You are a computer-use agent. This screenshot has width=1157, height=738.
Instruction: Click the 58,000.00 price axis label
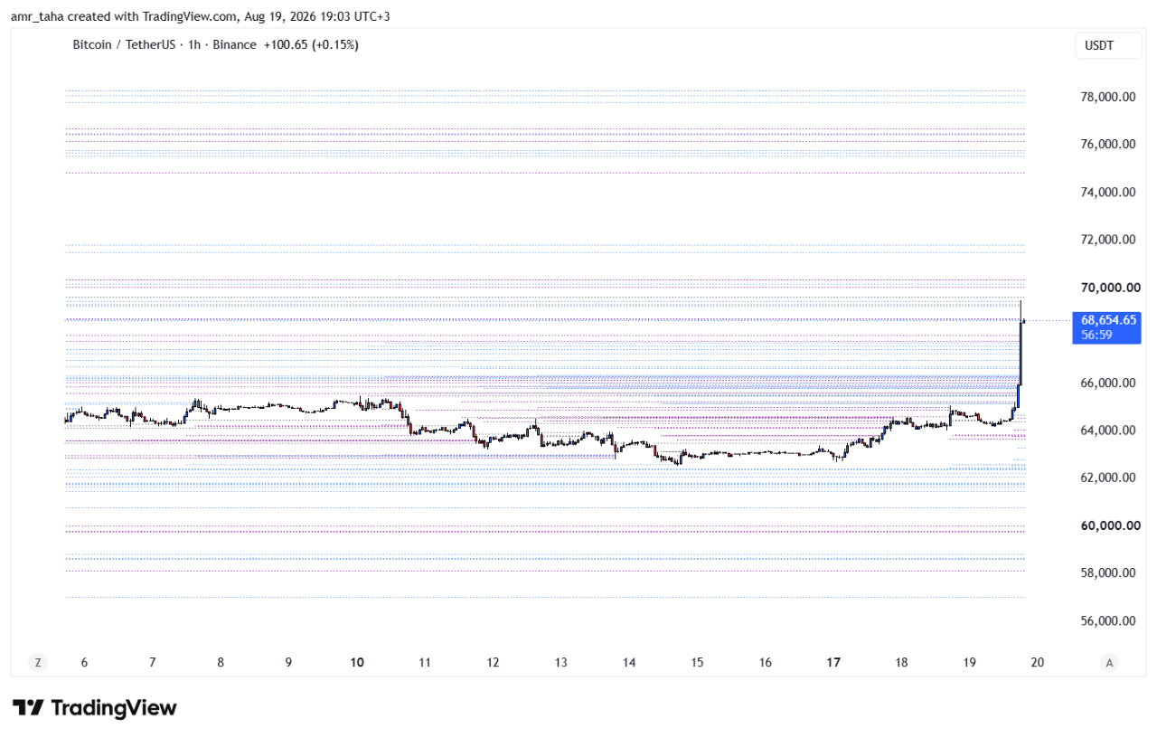pyautogui.click(x=1108, y=572)
